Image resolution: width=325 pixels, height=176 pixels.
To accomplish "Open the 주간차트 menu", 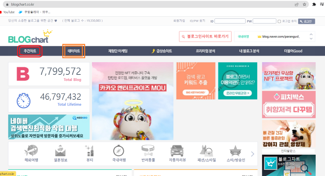I will pos(30,51).
